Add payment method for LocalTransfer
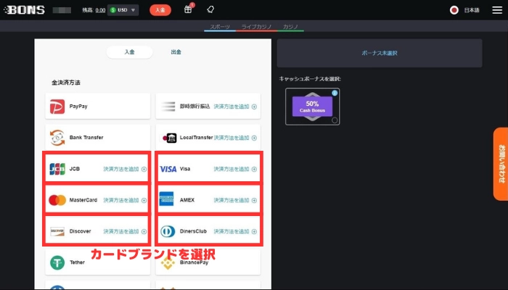This screenshot has height=290, width=508. 232,138
